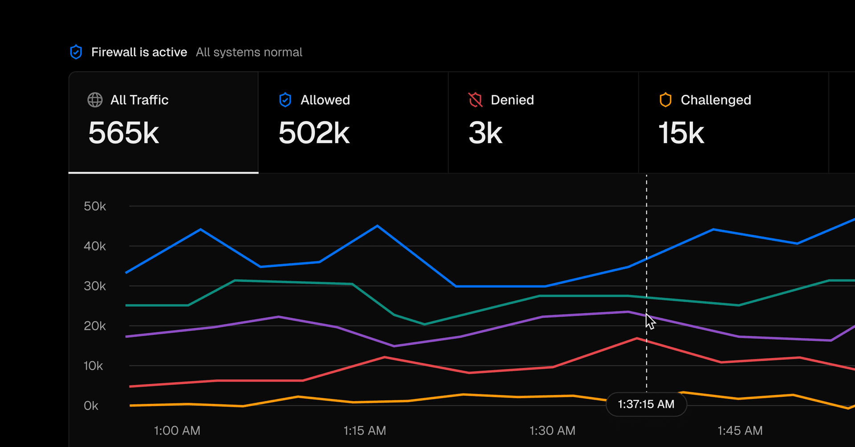855x447 pixels.
Task: Click the 1:00 AM time axis label
Action: coord(177,431)
